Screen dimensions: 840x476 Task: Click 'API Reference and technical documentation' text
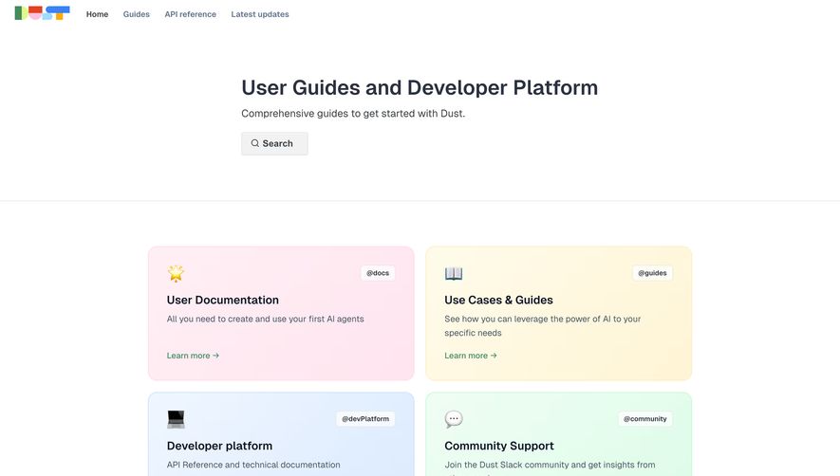253,465
